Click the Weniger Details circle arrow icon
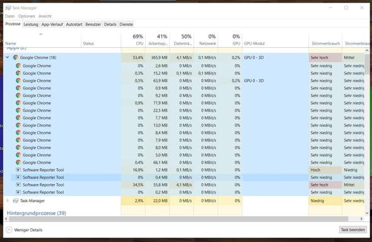 coord(9,229)
